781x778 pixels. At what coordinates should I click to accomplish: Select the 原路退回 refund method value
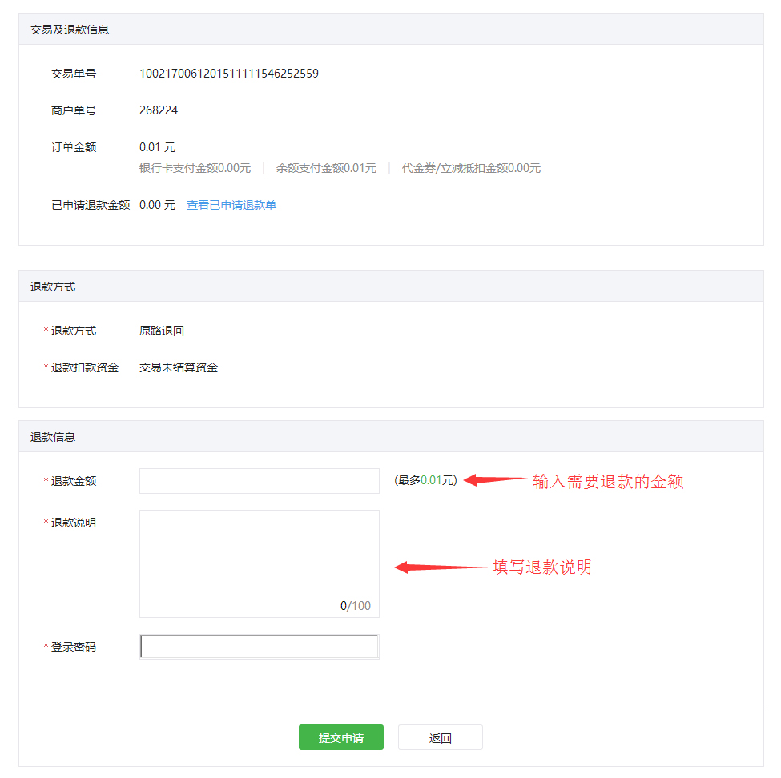(162, 331)
